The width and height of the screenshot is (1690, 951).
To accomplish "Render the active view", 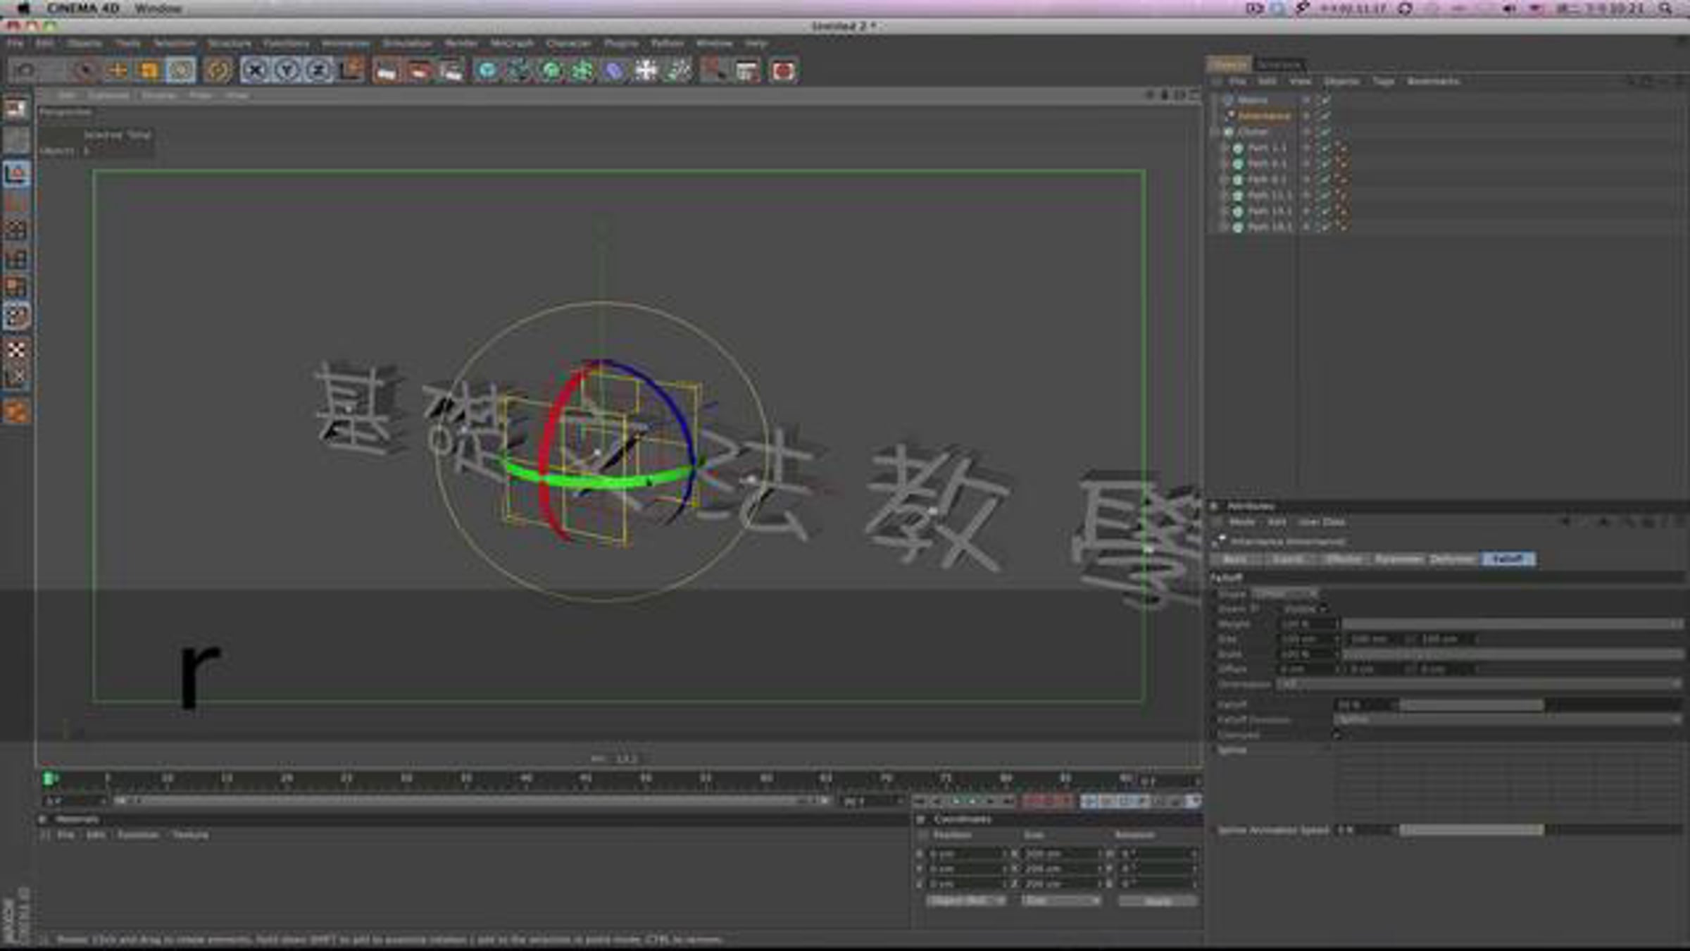I will [386, 70].
